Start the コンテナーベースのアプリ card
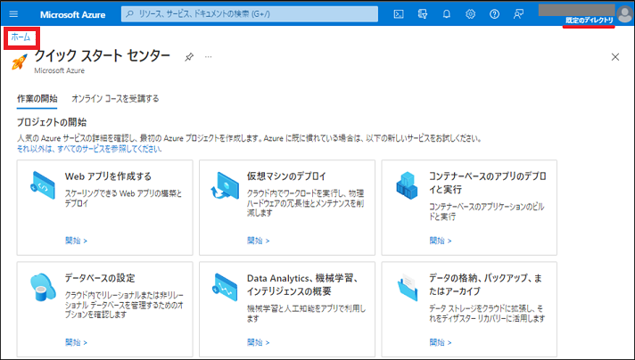 pos(441,241)
